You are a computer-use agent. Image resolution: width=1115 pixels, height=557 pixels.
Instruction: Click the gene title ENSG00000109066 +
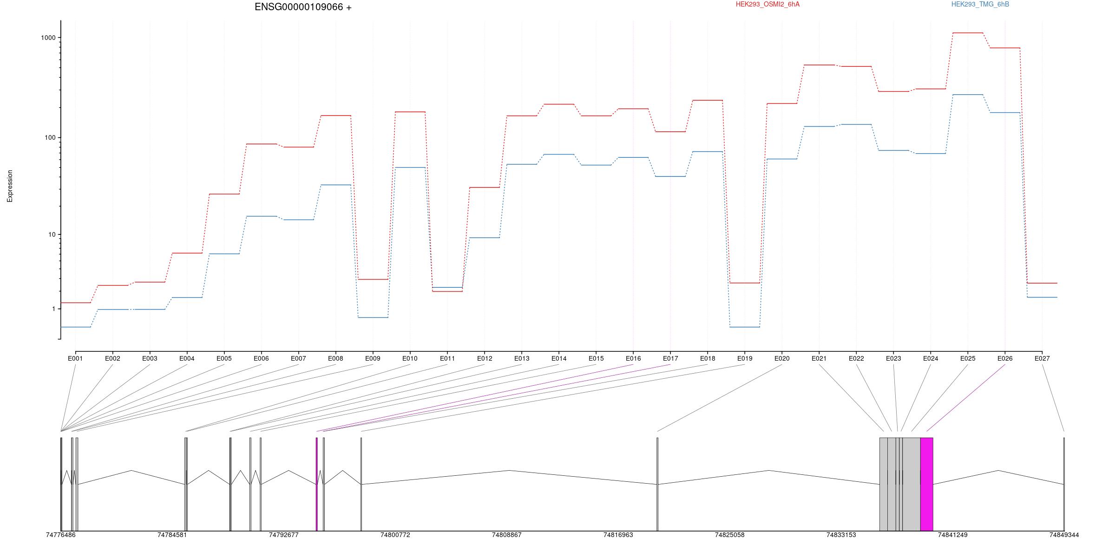(x=303, y=7)
